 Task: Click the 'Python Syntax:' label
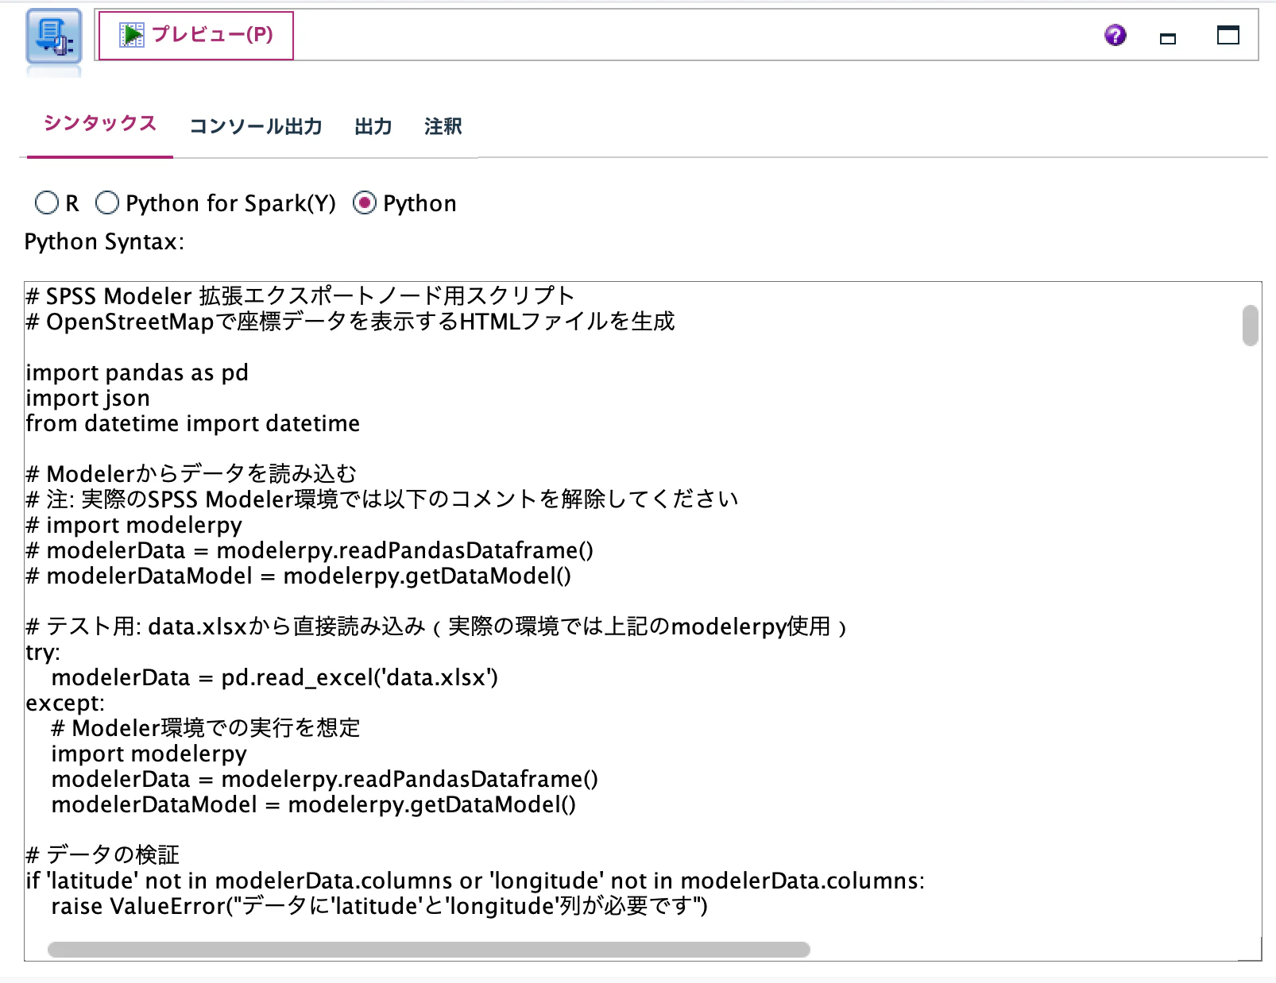(104, 241)
